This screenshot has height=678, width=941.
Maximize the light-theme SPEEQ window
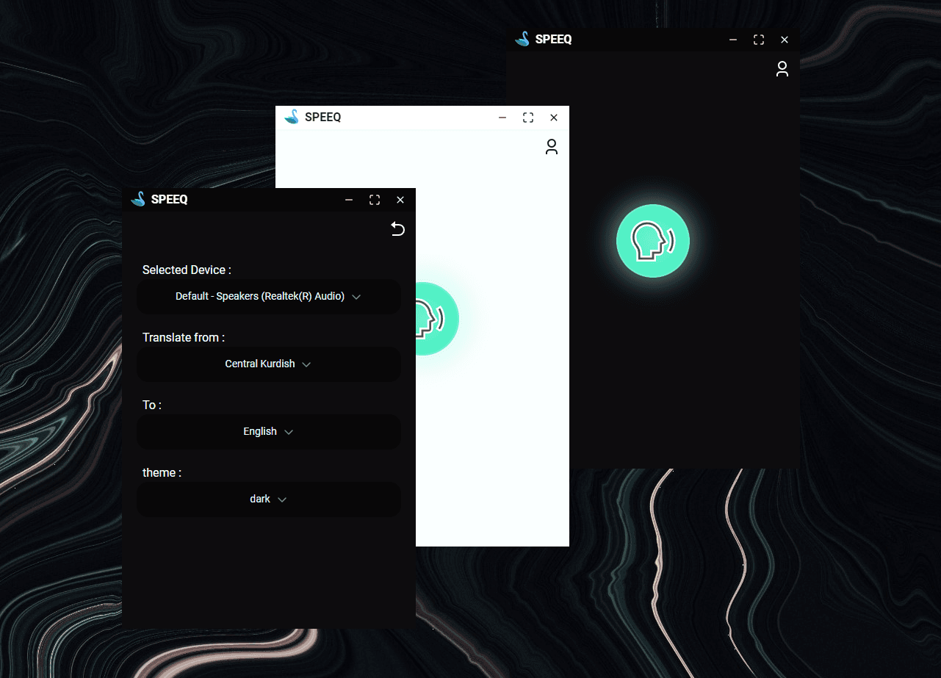528,118
